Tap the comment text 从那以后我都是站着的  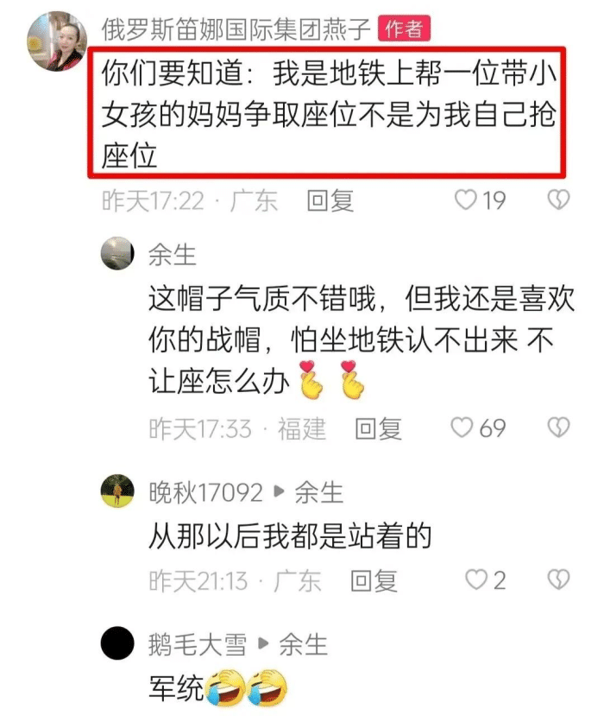click(x=290, y=536)
